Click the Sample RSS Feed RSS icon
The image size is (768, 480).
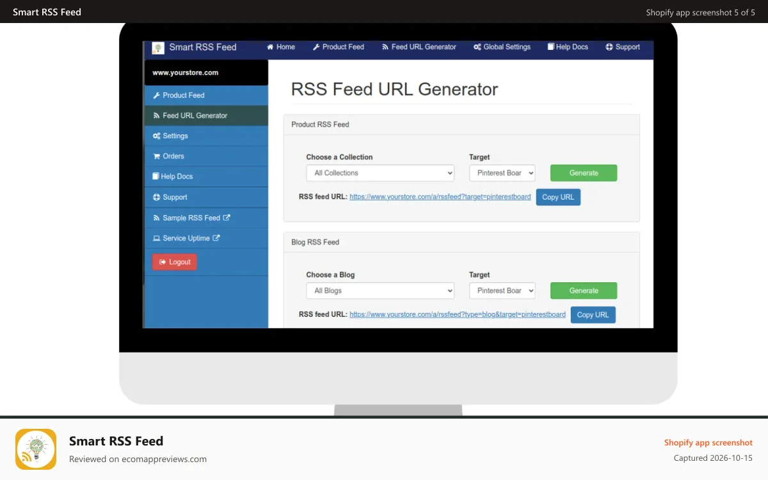(x=156, y=218)
